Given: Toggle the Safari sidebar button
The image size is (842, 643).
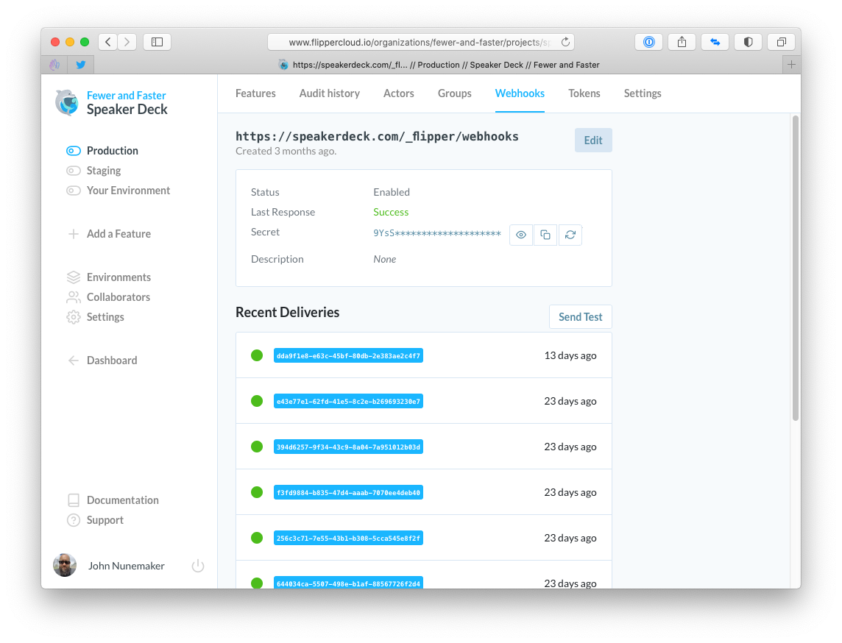Looking at the screenshot, I should (158, 42).
